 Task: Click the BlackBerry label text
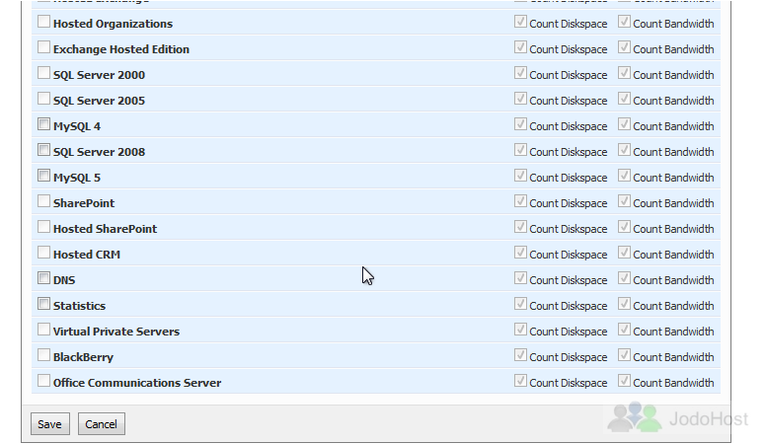[x=83, y=357]
